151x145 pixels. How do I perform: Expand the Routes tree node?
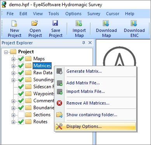(13, 122)
